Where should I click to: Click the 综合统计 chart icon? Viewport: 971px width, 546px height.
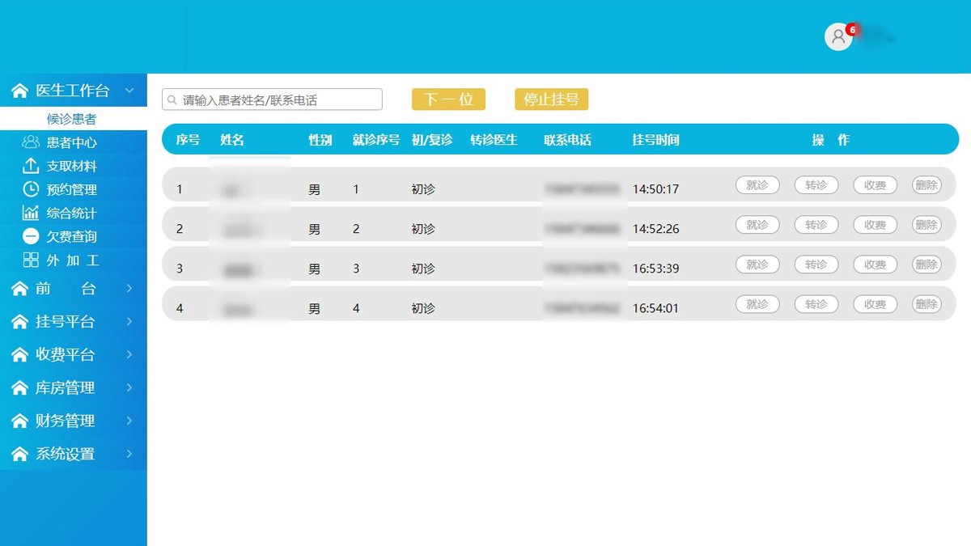(x=31, y=213)
